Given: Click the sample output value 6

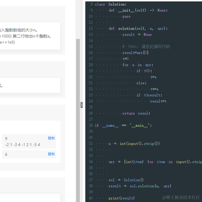Looking at the screenshot, I should (x=6, y=155).
